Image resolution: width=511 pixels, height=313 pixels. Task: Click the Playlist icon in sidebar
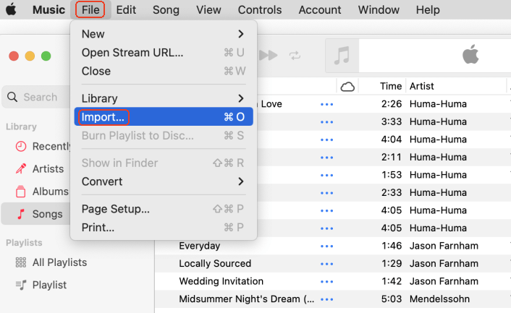(x=21, y=285)
